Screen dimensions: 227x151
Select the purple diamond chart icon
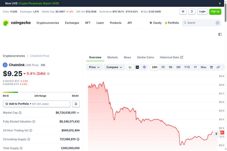[x=144, y=67]
